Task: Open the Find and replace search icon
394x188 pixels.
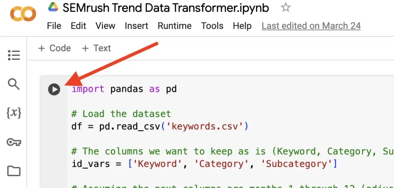Action: 14,84
